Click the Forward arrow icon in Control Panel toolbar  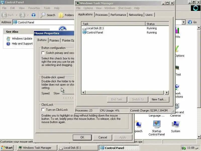point(22,15)
